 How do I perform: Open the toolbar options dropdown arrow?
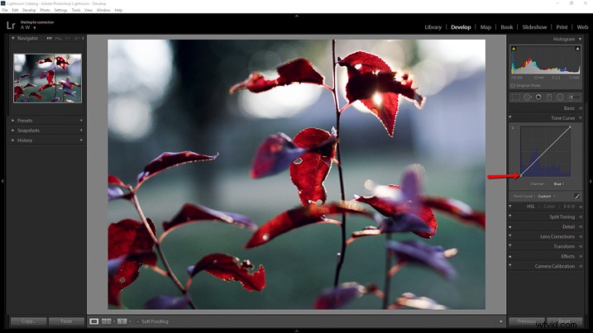point(501,321)
